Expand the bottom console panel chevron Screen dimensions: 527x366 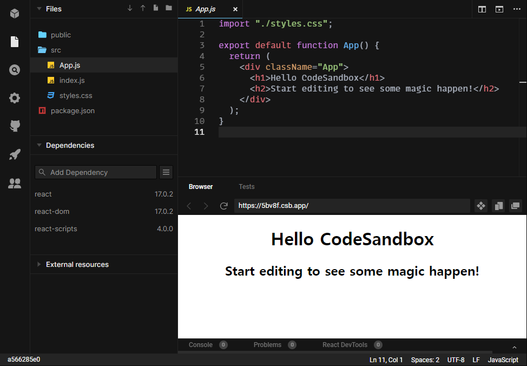(514, 347)
